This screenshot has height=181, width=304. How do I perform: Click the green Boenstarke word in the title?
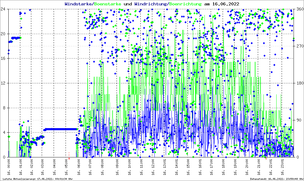click(108, 4)
